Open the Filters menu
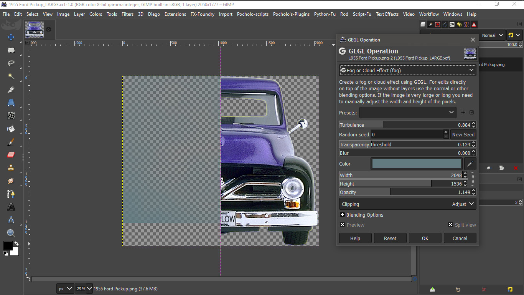The width and height of the screenshot is (524, 295). tap(127, 14)
